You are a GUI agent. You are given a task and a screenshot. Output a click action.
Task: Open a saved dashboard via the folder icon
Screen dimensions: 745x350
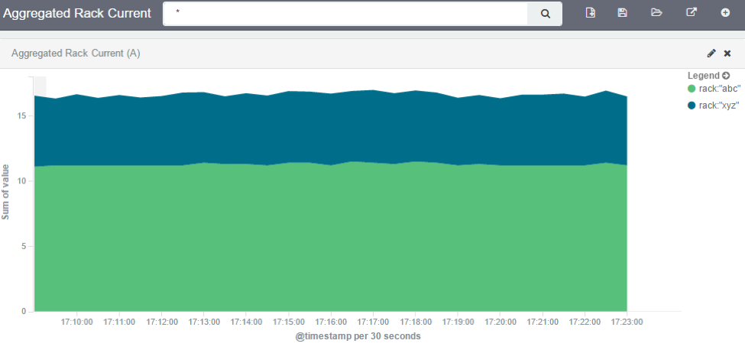tap(656, 13)
